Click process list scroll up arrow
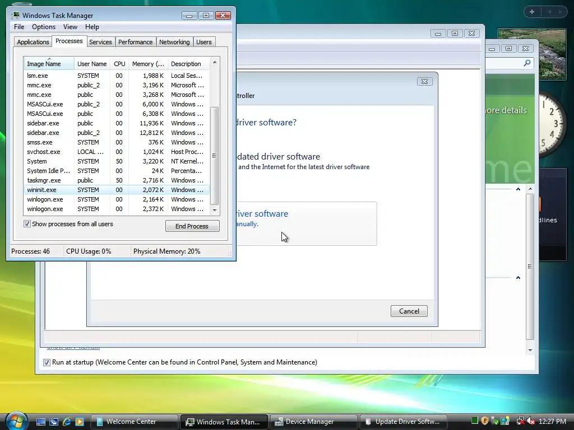The width and height of the screenshot is (574, 430). pyautogui.click(x=215, y=63)
